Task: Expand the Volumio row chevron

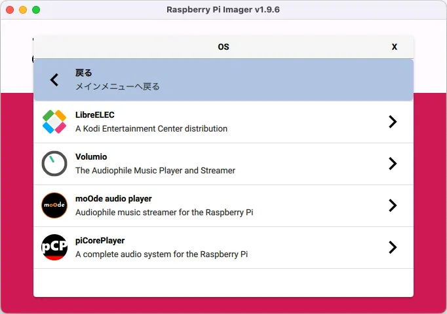Action: click(393, 164)
